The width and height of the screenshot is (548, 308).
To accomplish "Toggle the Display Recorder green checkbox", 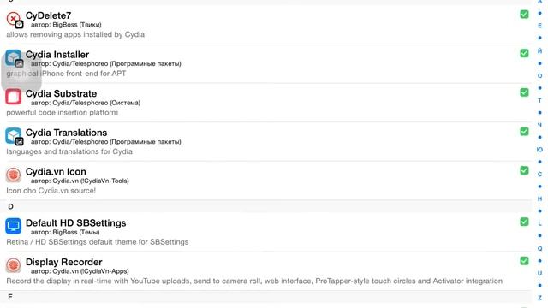I will click(x=524, y=261).
